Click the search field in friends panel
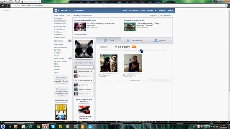This screenshot has width=230, height=129. pos(84,67)
